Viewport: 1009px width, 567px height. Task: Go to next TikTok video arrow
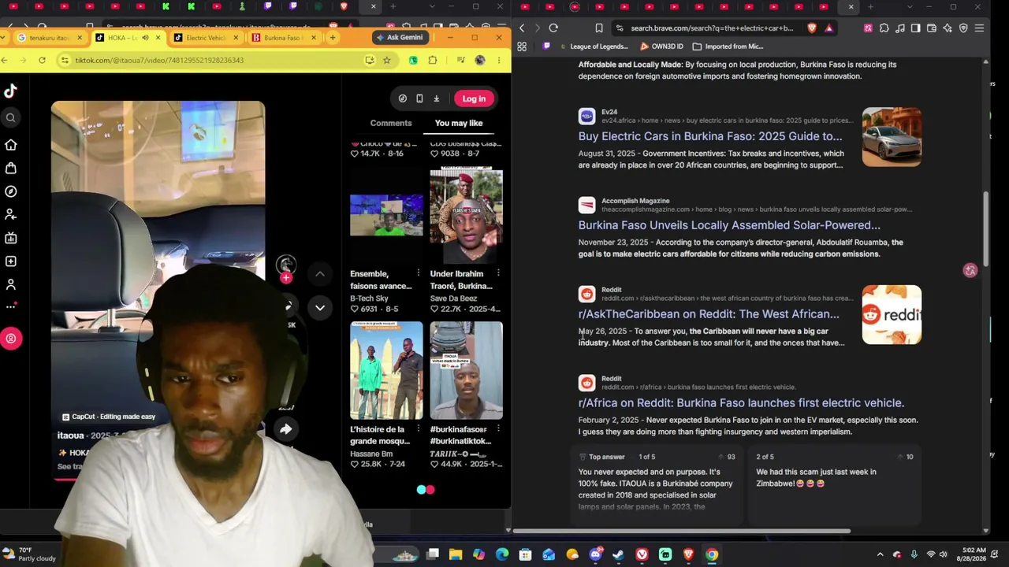320,308
